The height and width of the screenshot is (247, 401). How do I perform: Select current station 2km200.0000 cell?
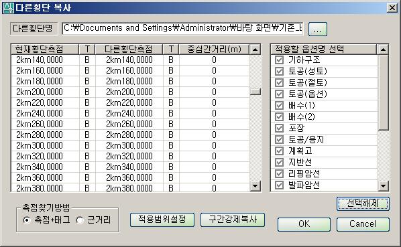pyautogui.click(x=45, y=92)
